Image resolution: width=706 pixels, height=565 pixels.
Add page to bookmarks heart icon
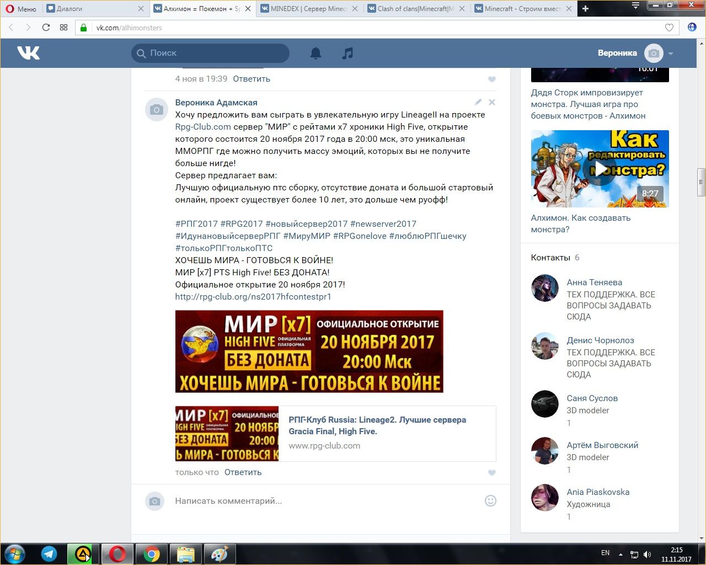click(x=669, y=28)
